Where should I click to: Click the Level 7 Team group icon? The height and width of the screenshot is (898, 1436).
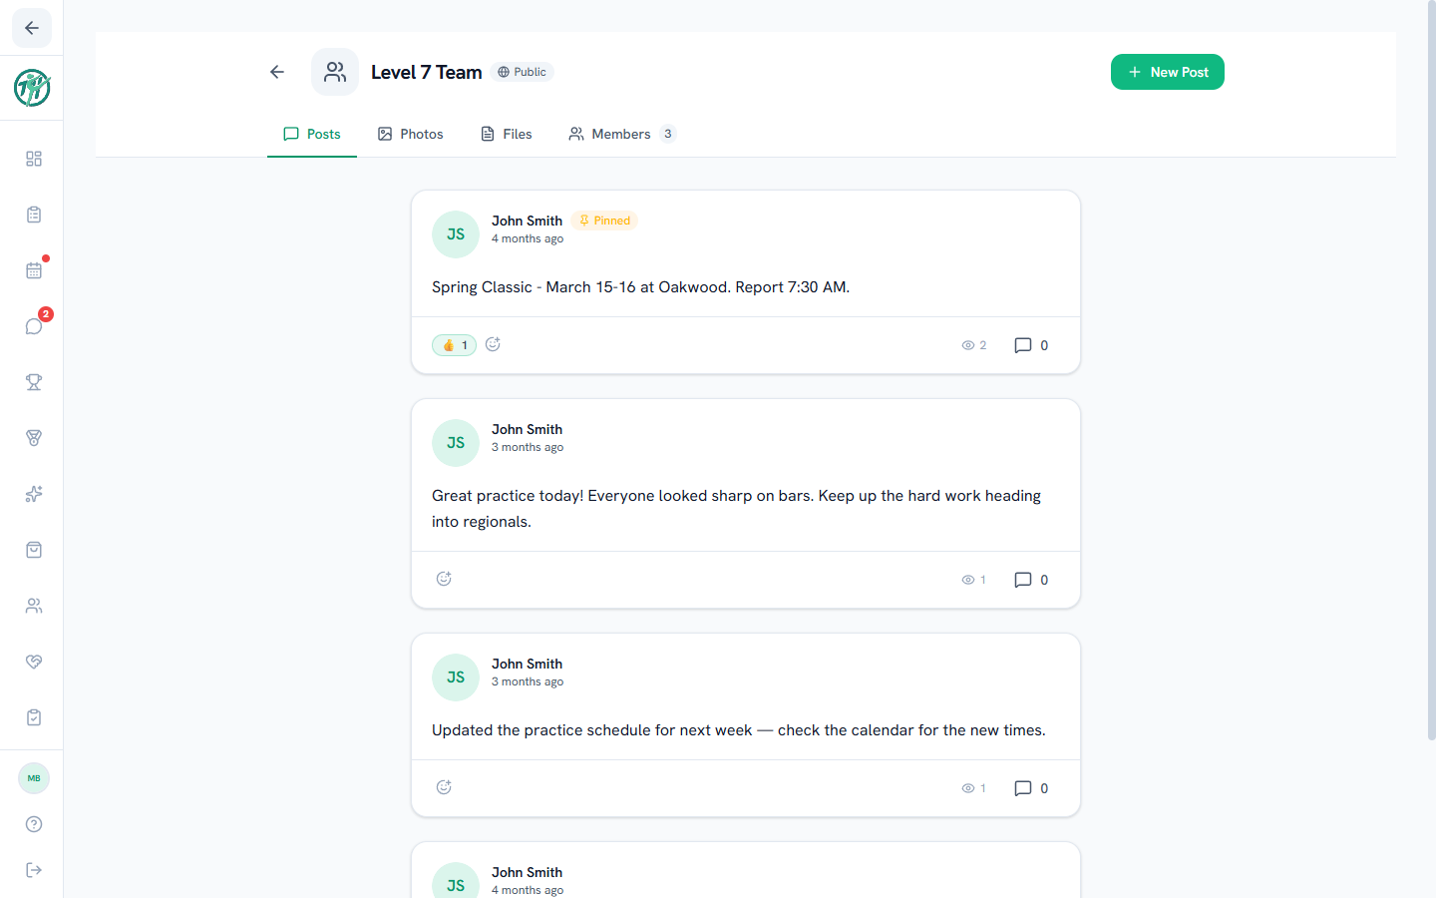tap(335, 72)
